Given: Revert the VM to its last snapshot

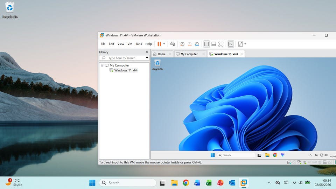Looking at the screenshot, I should pyautogui.click(x=190, y=44).
